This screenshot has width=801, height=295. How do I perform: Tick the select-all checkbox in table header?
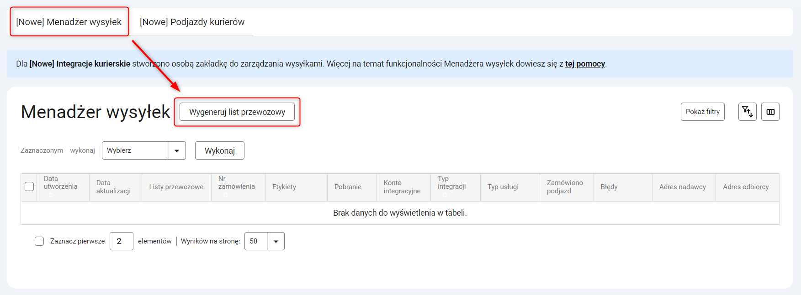[29, 186]
